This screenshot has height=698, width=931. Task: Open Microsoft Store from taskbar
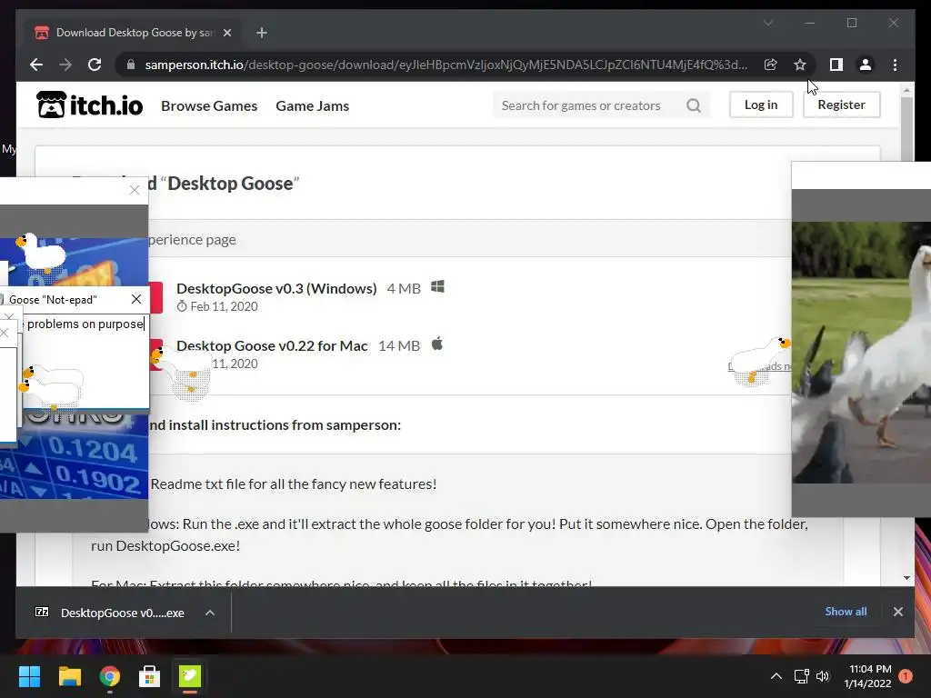tap(150, 676)
